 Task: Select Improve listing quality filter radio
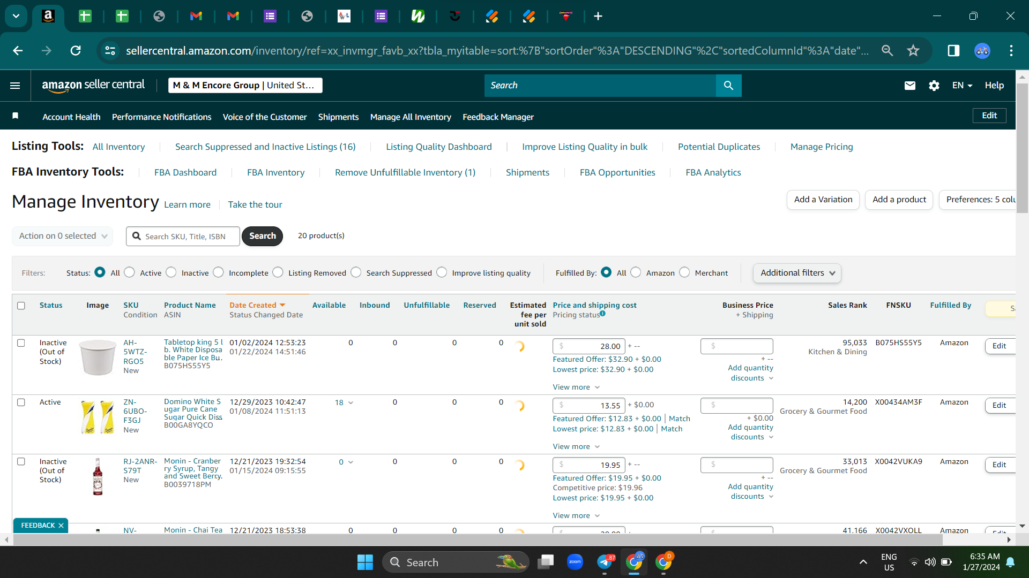(x=442, y=272)
